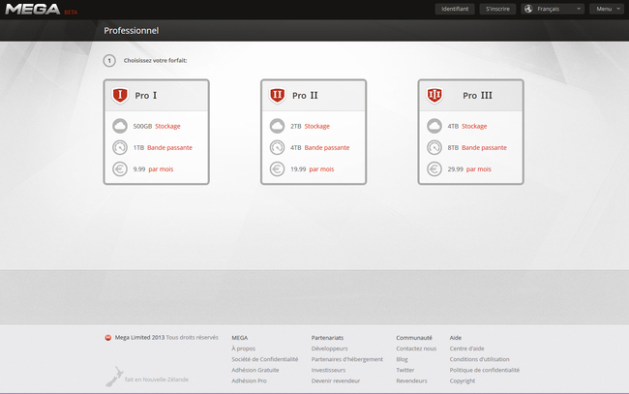This screenshot has width=629, height=394.
Task: Click the cloud icon beside 2TB Stockage
Action: 277,126
